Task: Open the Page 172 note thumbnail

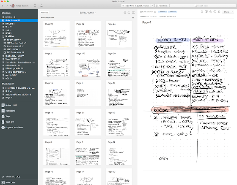Action: pos(87,64)
